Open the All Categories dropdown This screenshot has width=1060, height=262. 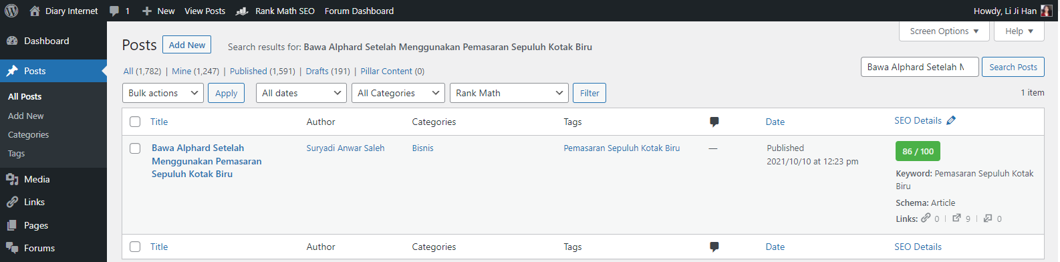pos(398,93)
